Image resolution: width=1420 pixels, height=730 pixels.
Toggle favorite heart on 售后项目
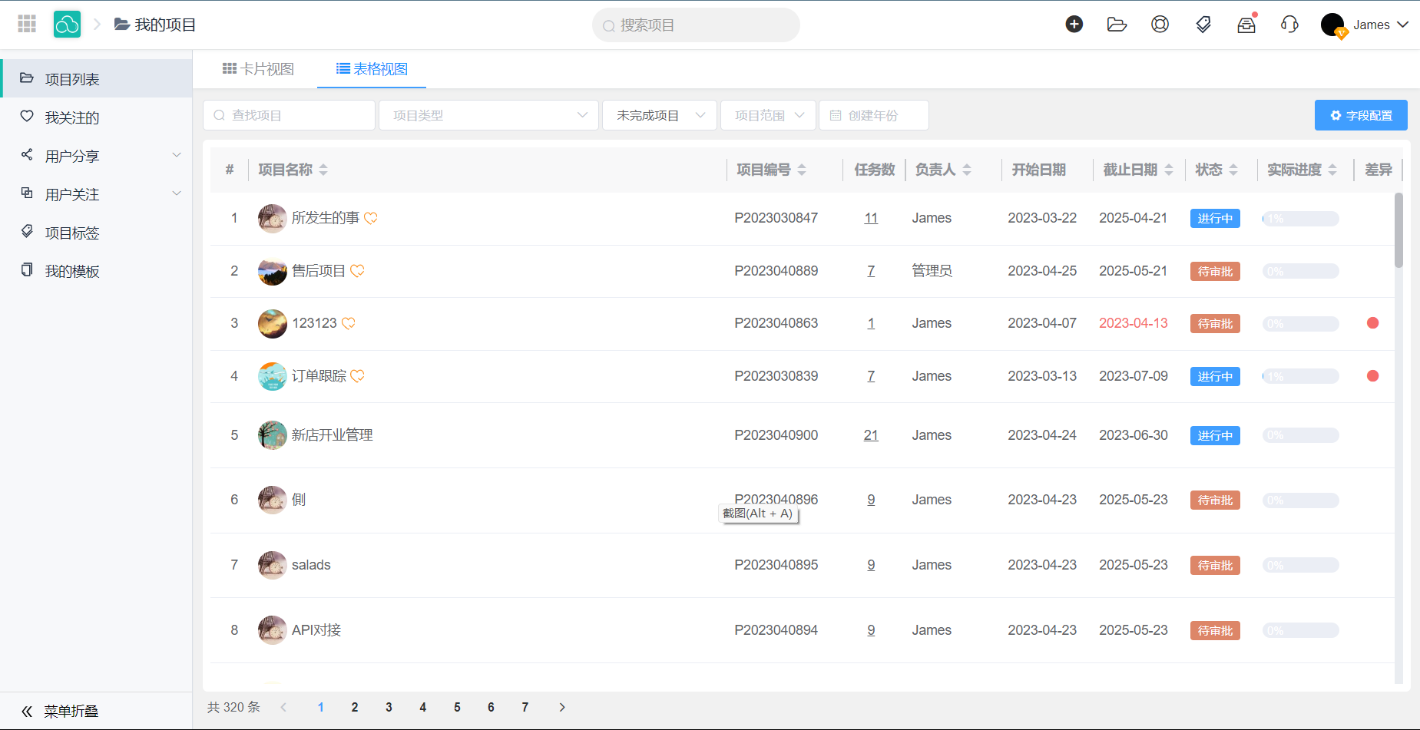(357, 271)
